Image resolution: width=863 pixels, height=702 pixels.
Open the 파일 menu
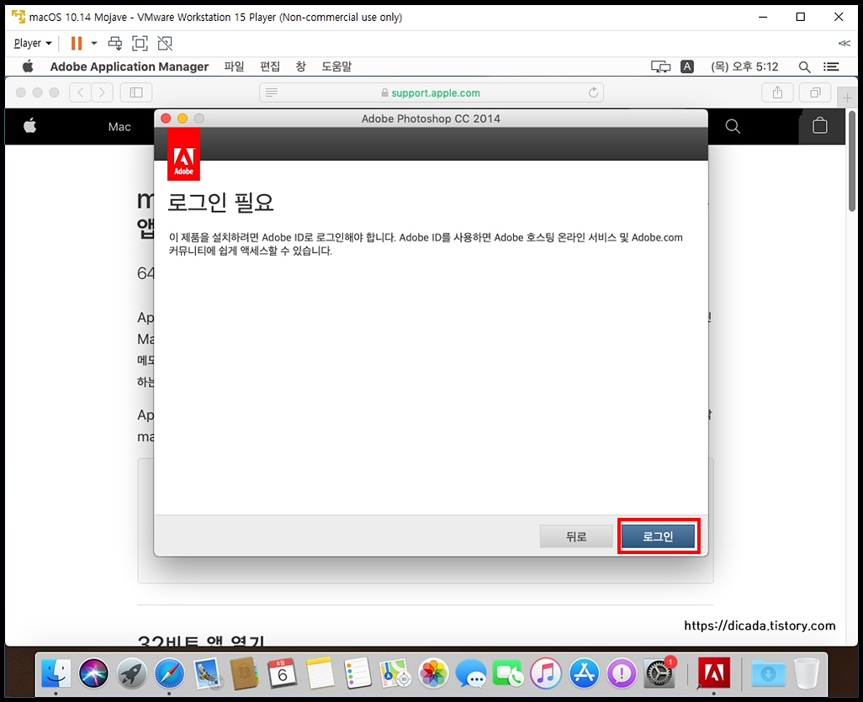pyautogui.click(x=234, y=66)
